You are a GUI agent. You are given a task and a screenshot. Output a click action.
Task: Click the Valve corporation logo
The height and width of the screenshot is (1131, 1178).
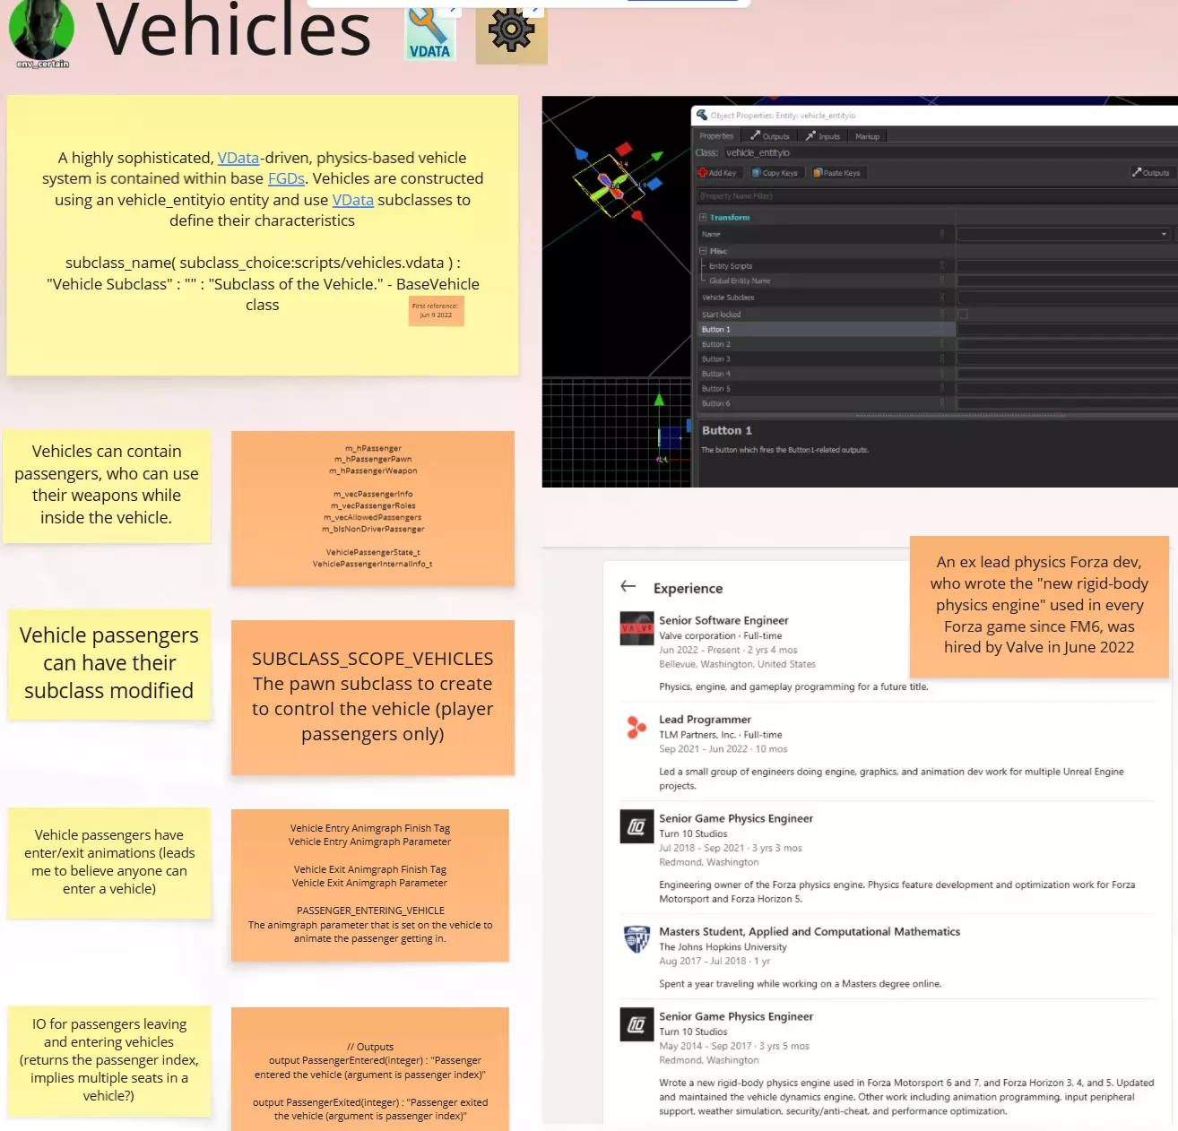point(637,628)
